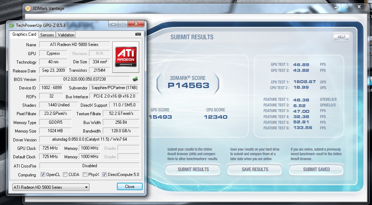Click the Texture Fillrate value 52.2 GTexel/s
The width and height of the screenshot is (372, 205).
[121, 113]
